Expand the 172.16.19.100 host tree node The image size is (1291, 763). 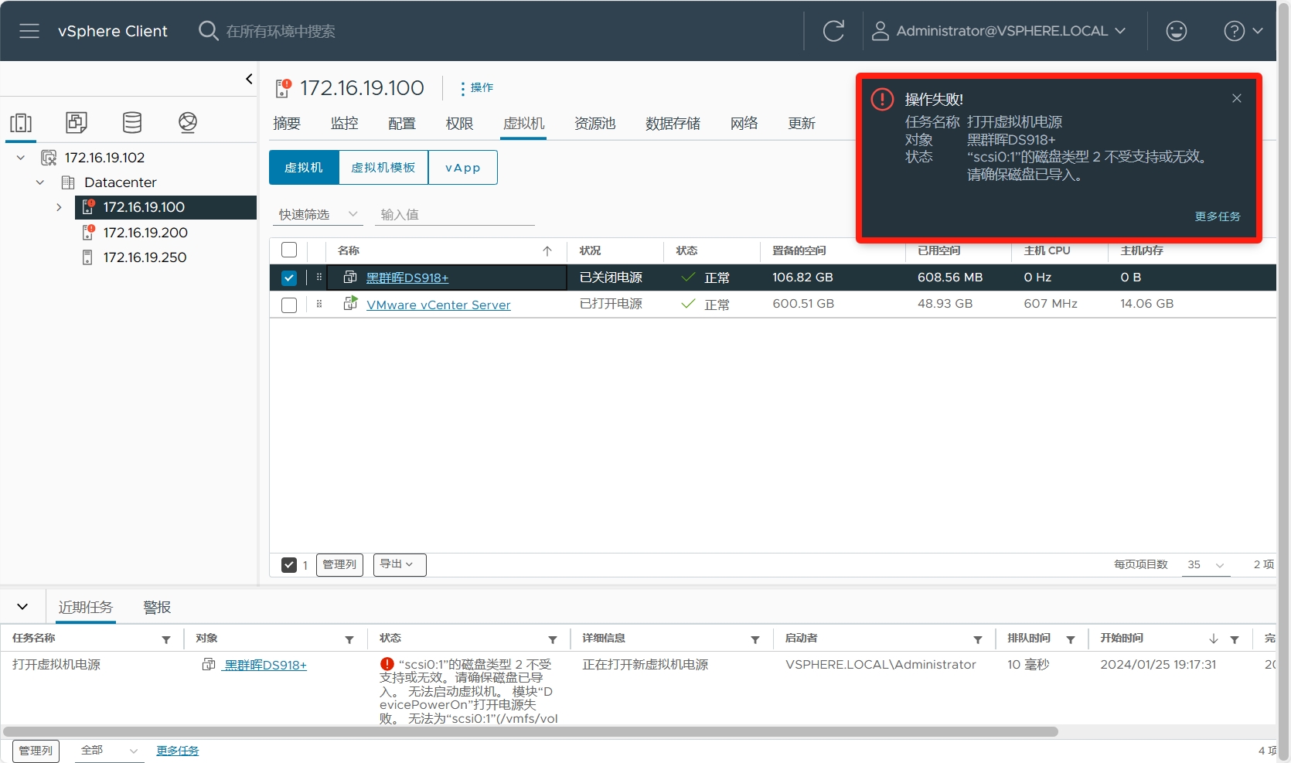pyautogui.click(x=59, y=207)
